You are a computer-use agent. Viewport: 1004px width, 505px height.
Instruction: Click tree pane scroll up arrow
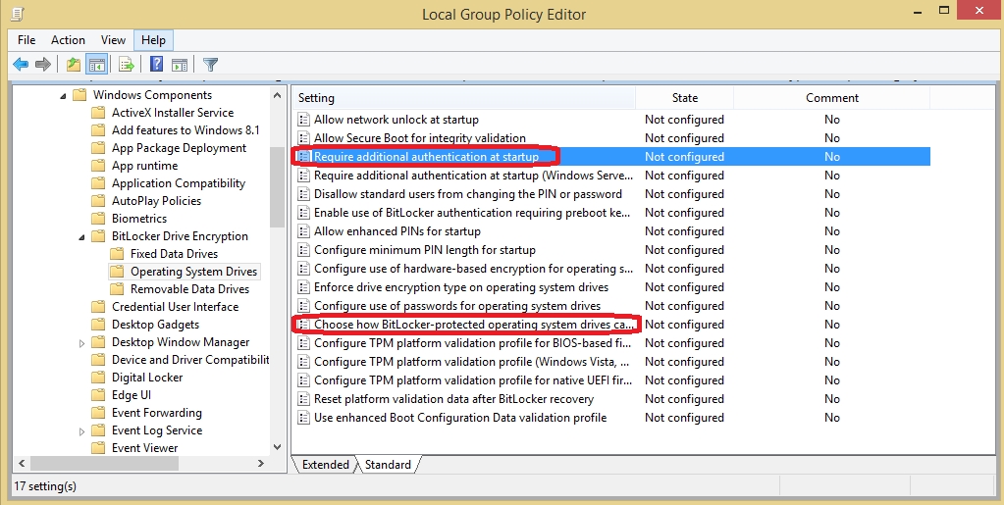pyautogui.click(x=277, y=95)
